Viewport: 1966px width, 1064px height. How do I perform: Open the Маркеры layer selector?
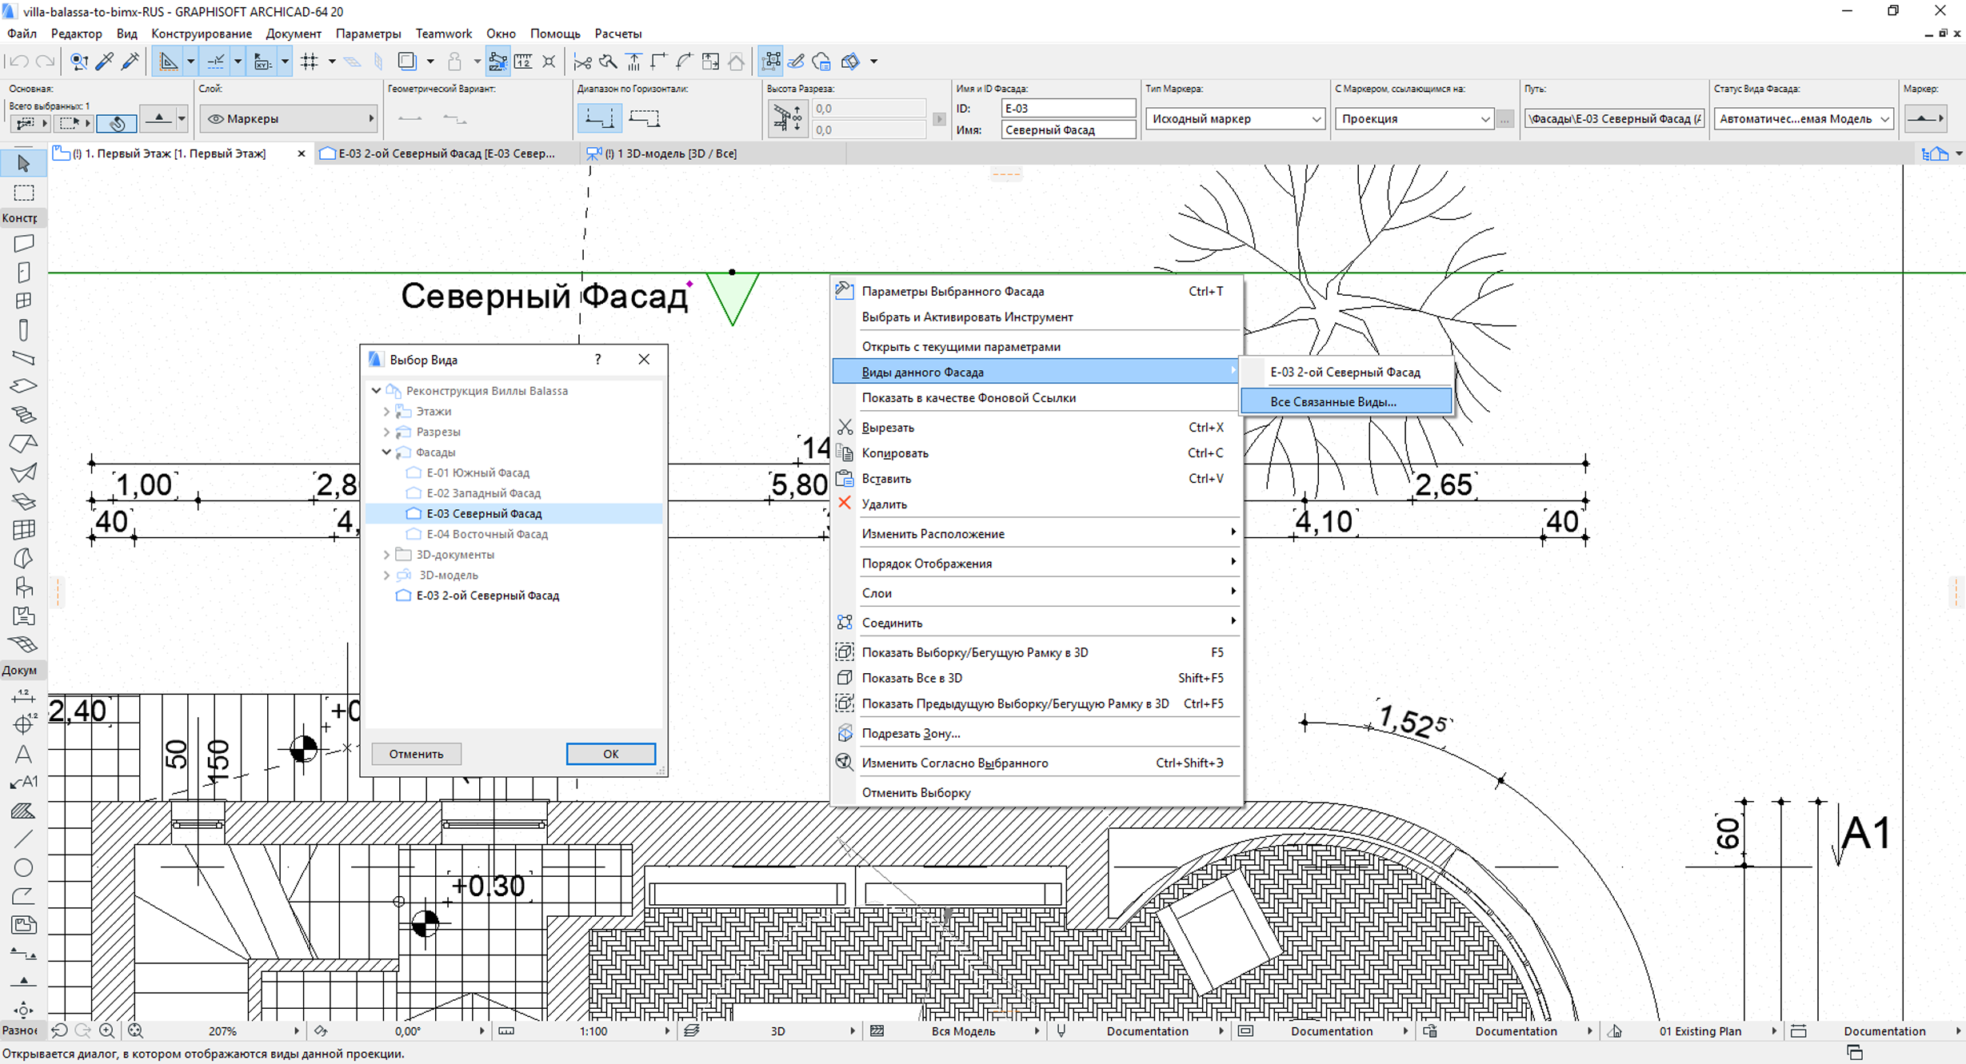click(288, 118)
